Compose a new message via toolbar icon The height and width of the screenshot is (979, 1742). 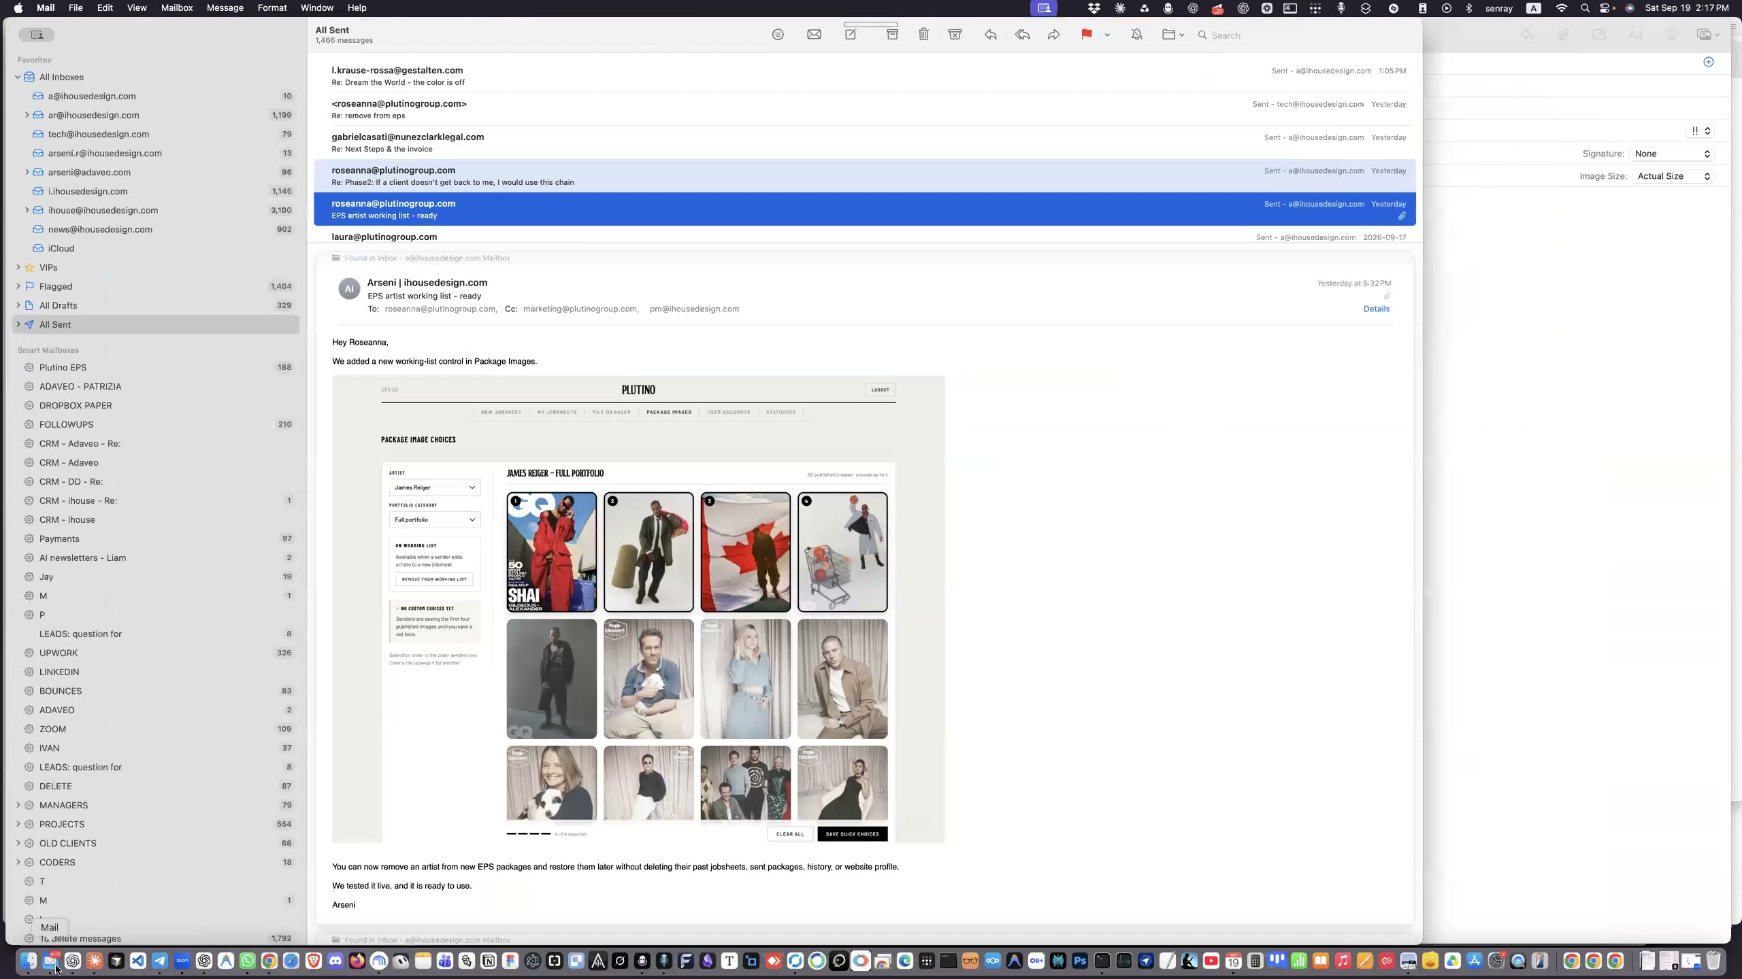[851, 35]
